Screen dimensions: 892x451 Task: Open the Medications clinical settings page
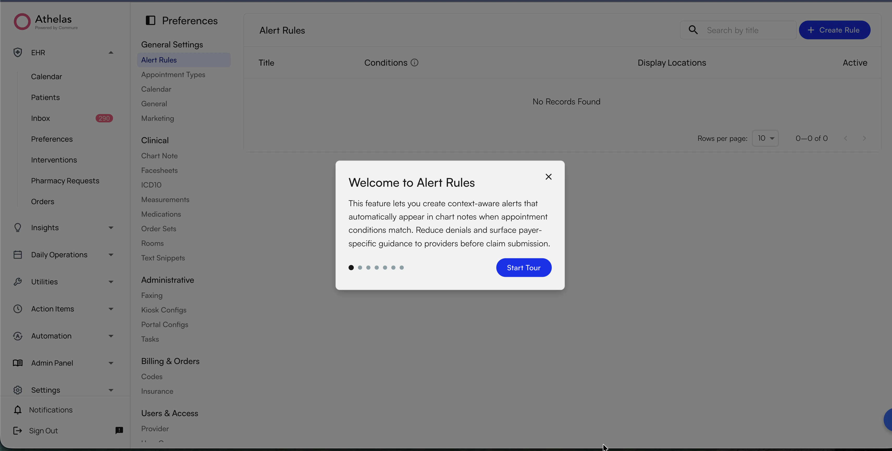pos(161,214)
